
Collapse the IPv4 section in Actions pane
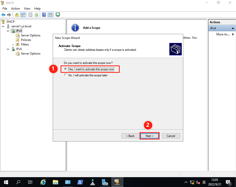coord(233,28)
